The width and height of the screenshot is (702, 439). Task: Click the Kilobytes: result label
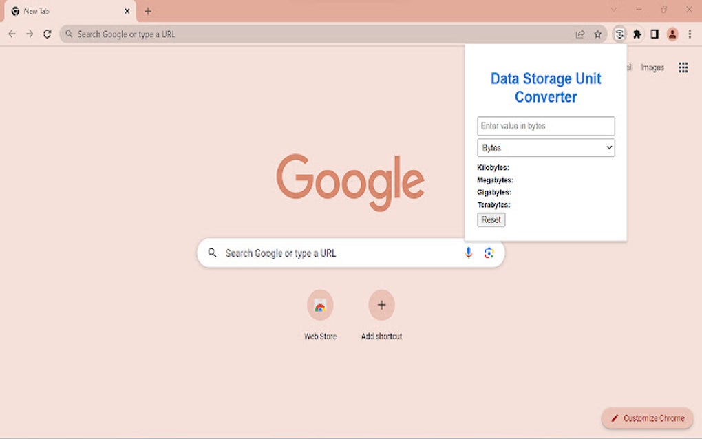point(493,167)
